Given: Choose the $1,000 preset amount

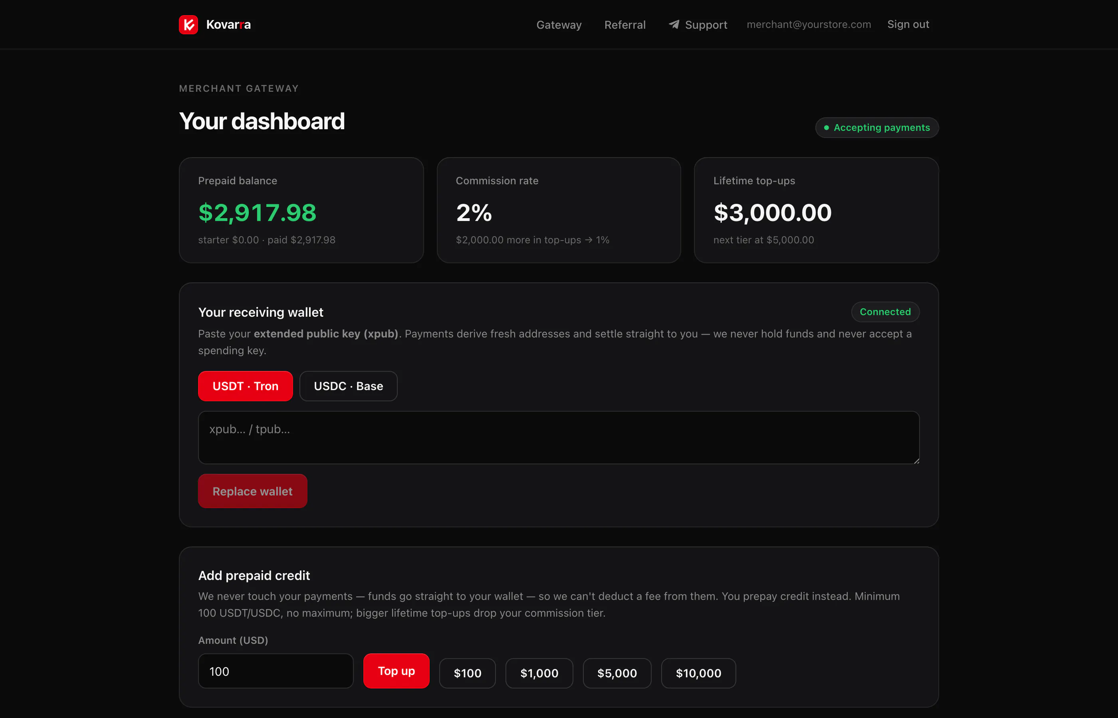Looking at the screenshot, I should coord(539,673).
